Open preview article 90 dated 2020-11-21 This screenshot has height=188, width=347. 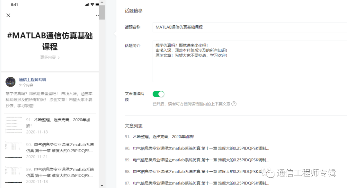pyautogui.click(x=50, y=150)
